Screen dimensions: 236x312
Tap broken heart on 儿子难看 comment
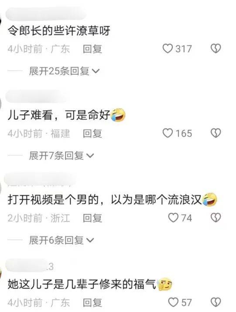point(216,133)
